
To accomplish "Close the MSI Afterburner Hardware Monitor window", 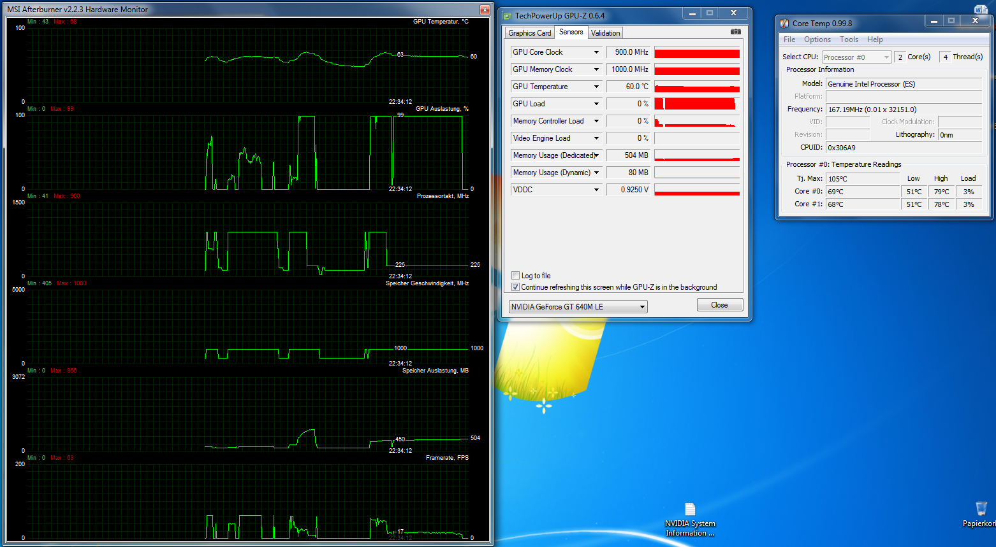I will click(x=485, y=10).
